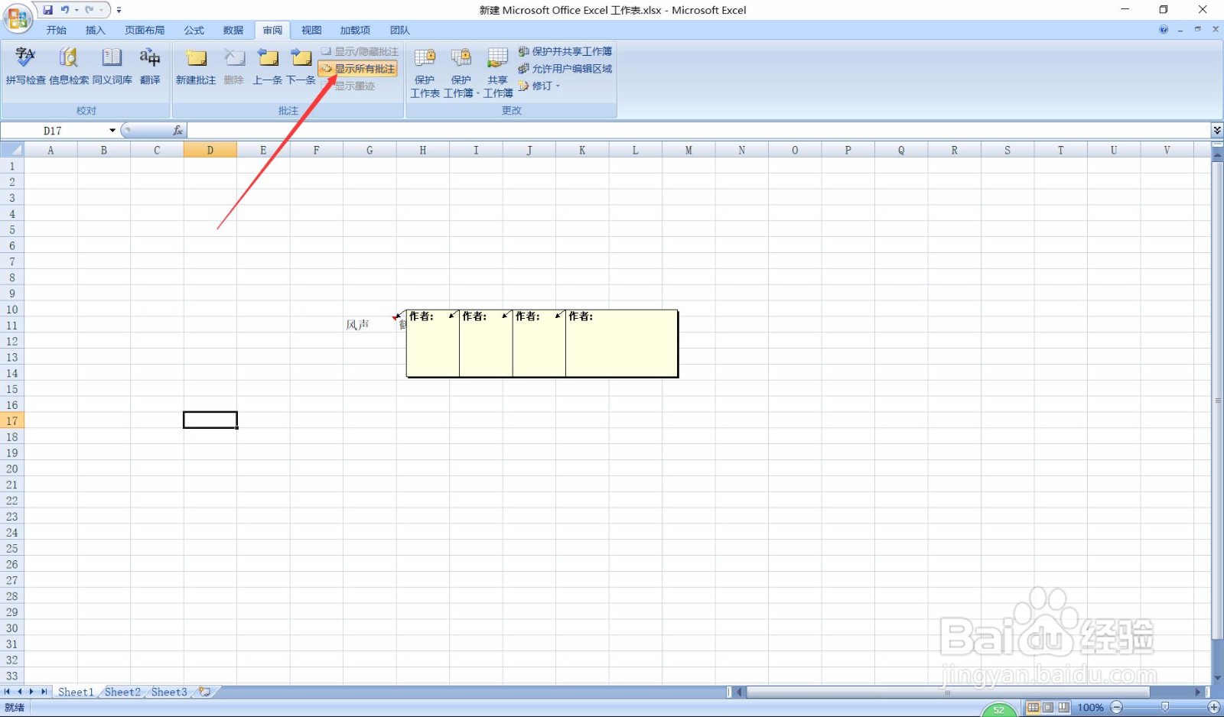Select the 视图 ribbon tab
1224x717 pixels.
click(x=311, y=31)
